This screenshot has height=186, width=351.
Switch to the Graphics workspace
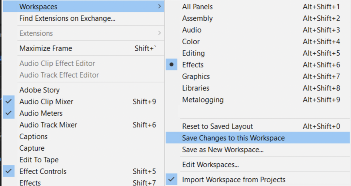pyautogui.click(x=196, y=76)
